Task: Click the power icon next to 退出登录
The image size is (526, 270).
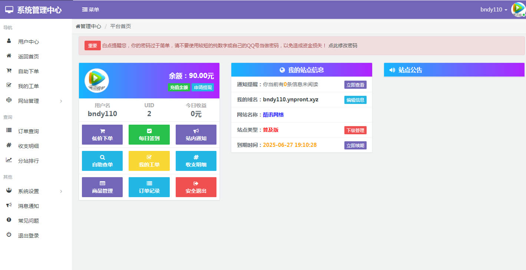Action: (9, 235)
